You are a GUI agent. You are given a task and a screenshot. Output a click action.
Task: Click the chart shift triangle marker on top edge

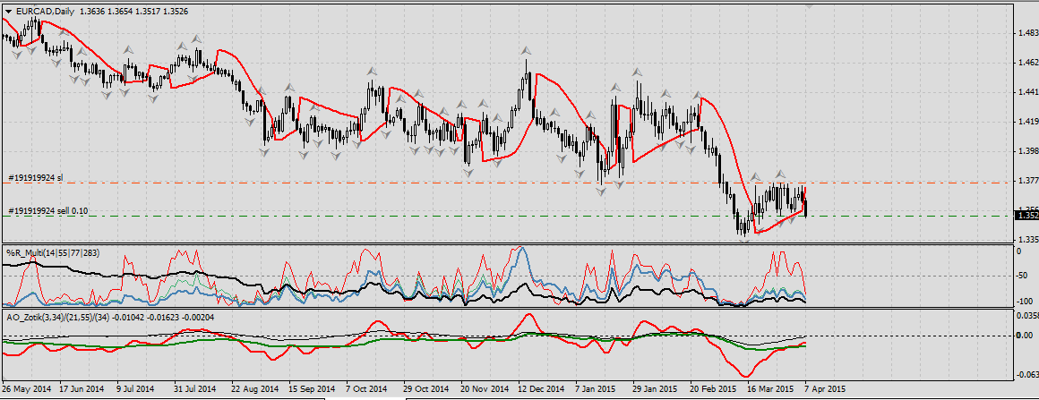click(x=809, y=6)
